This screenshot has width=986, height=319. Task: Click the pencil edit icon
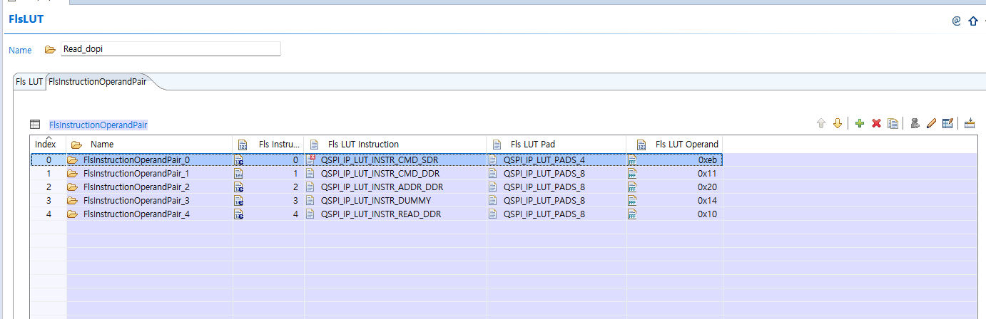click(931, 123)
